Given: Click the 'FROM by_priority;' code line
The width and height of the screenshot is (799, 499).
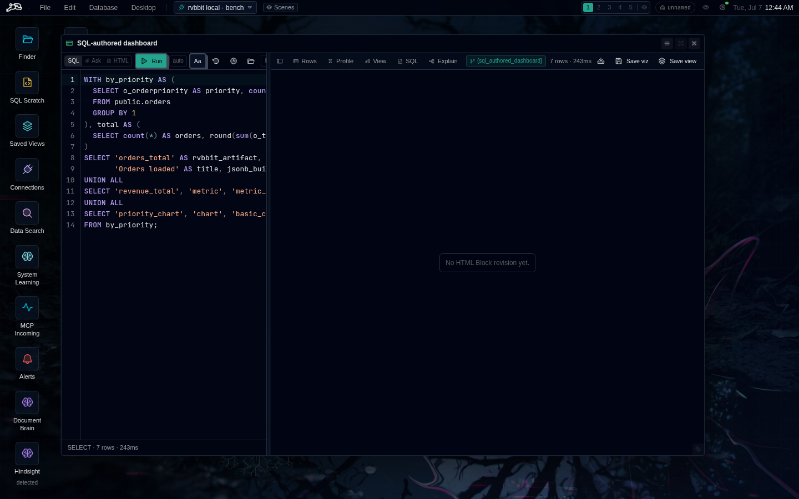Looking at the screenshot, I should pos(120,225).
